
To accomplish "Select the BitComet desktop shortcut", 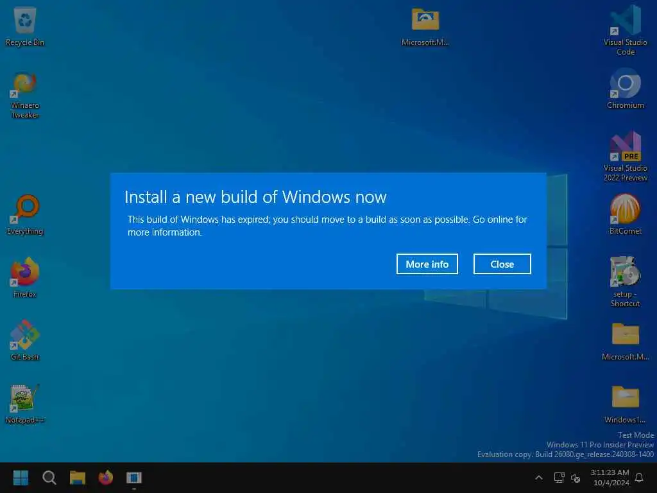I will click(x=625, y=214).
